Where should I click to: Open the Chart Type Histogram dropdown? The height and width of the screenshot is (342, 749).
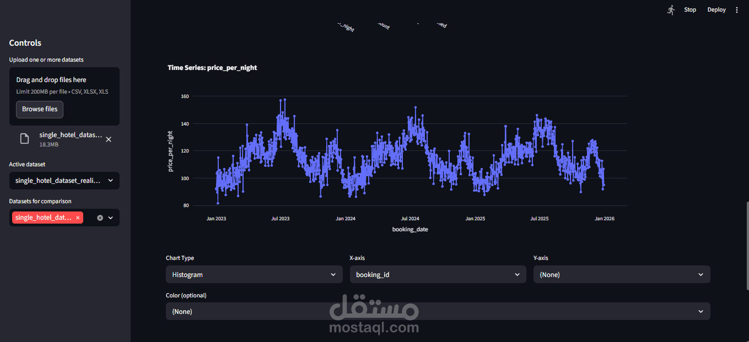click(x=254, y=274)
